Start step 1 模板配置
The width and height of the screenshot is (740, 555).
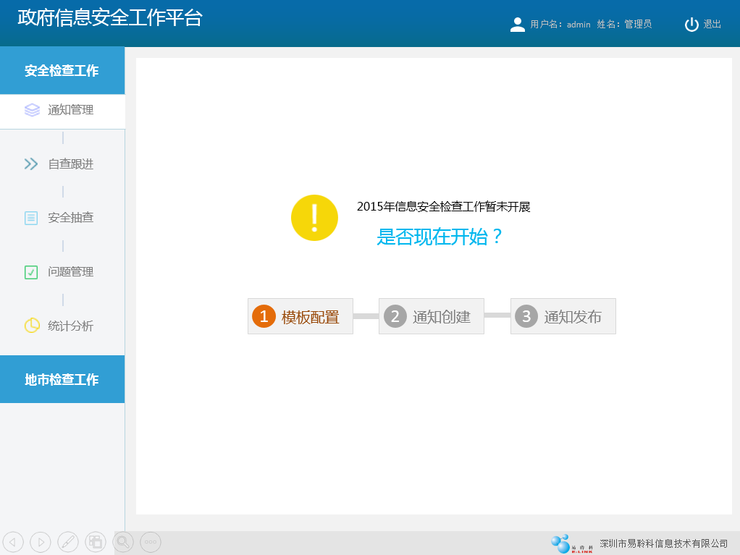300,316
